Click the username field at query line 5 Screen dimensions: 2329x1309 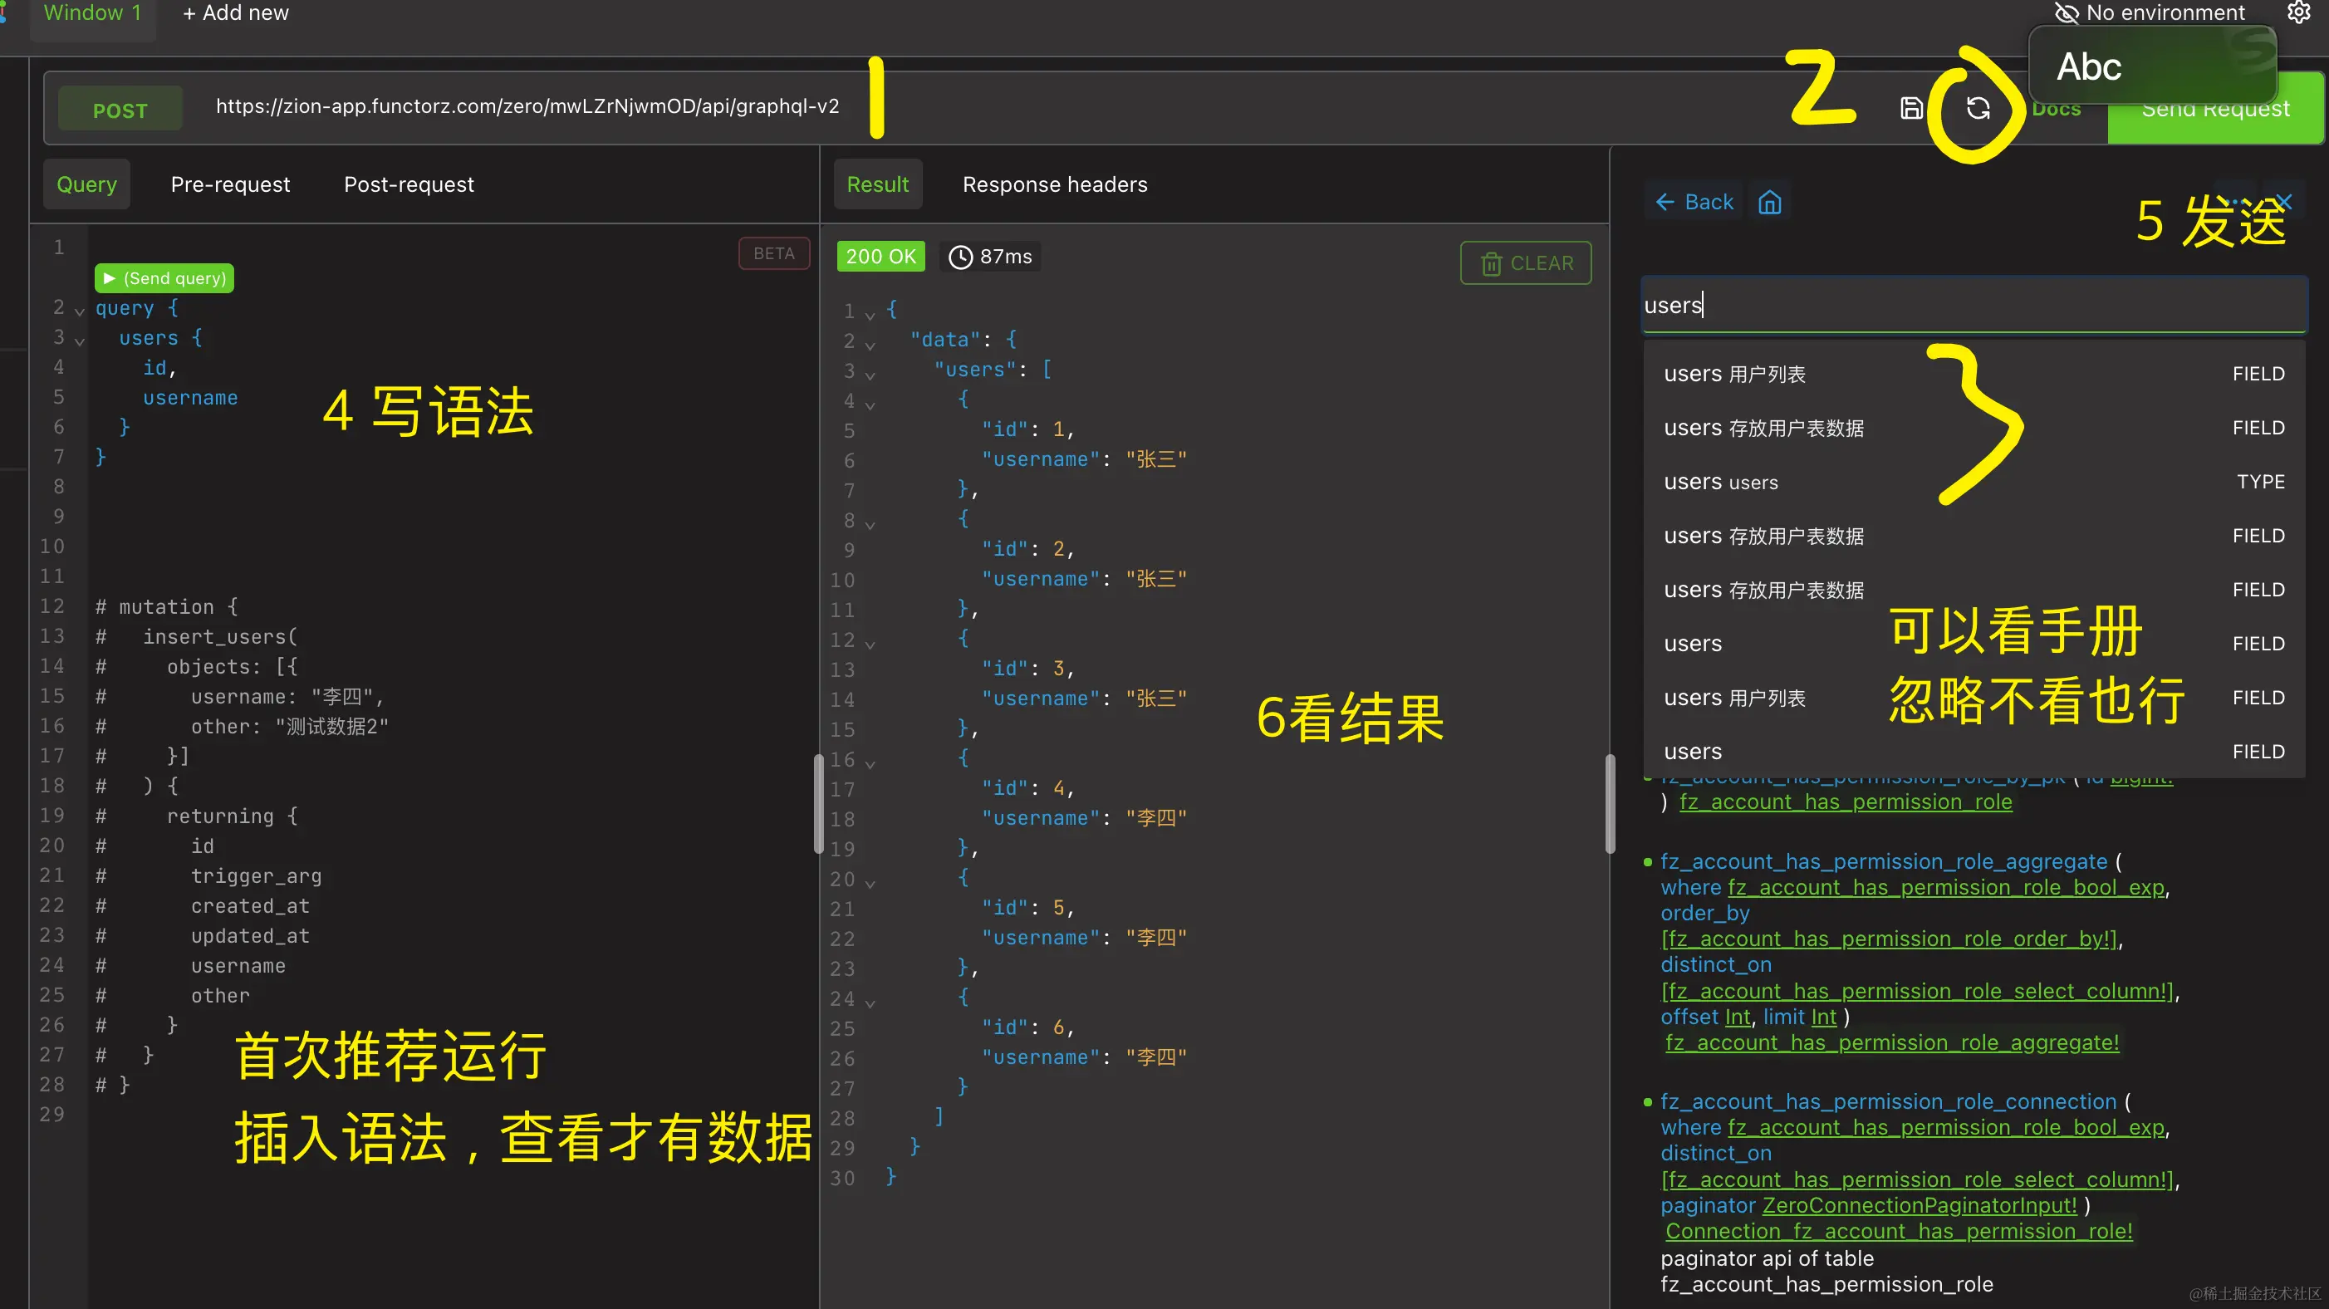tap(190, 398)
